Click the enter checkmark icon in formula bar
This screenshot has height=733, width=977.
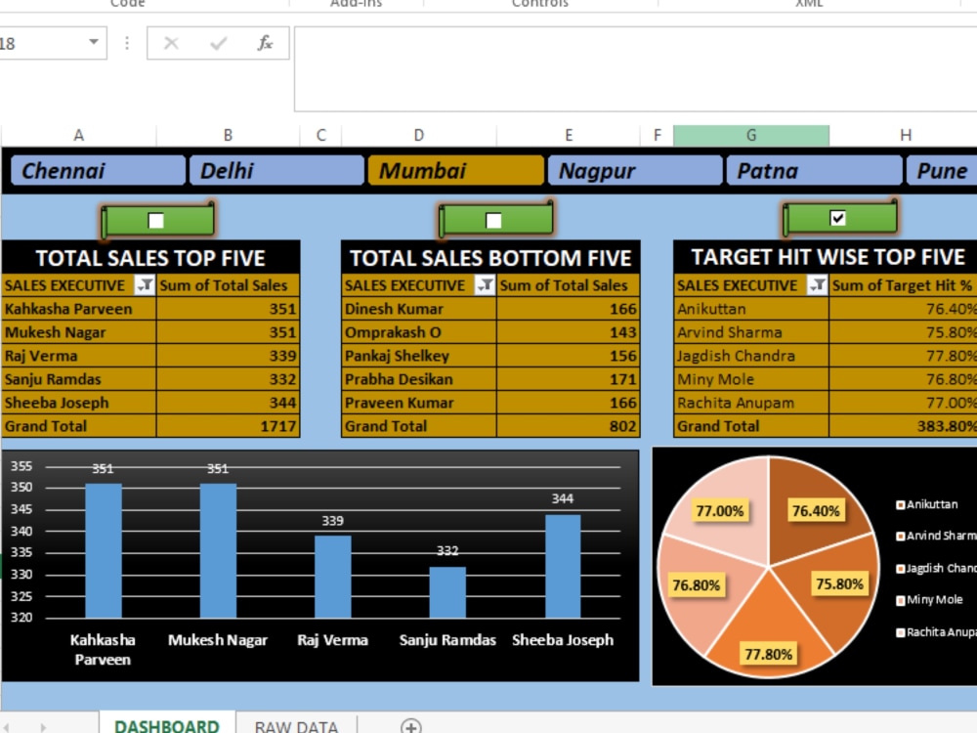click(x=218, y=43)
